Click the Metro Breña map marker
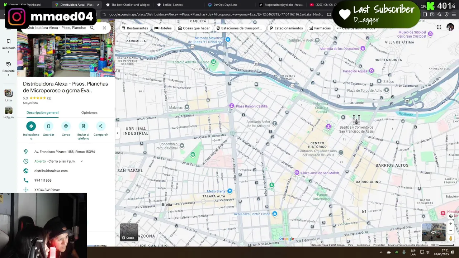This screenshot has width=459, height=258. coord(229,191)
